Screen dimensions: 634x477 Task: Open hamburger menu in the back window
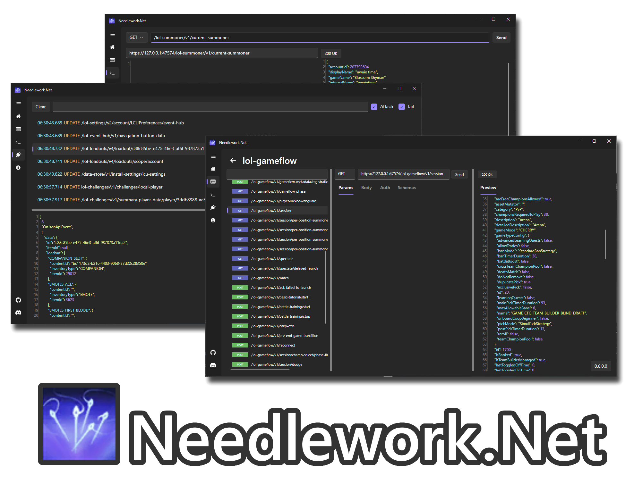pos(113,35)
